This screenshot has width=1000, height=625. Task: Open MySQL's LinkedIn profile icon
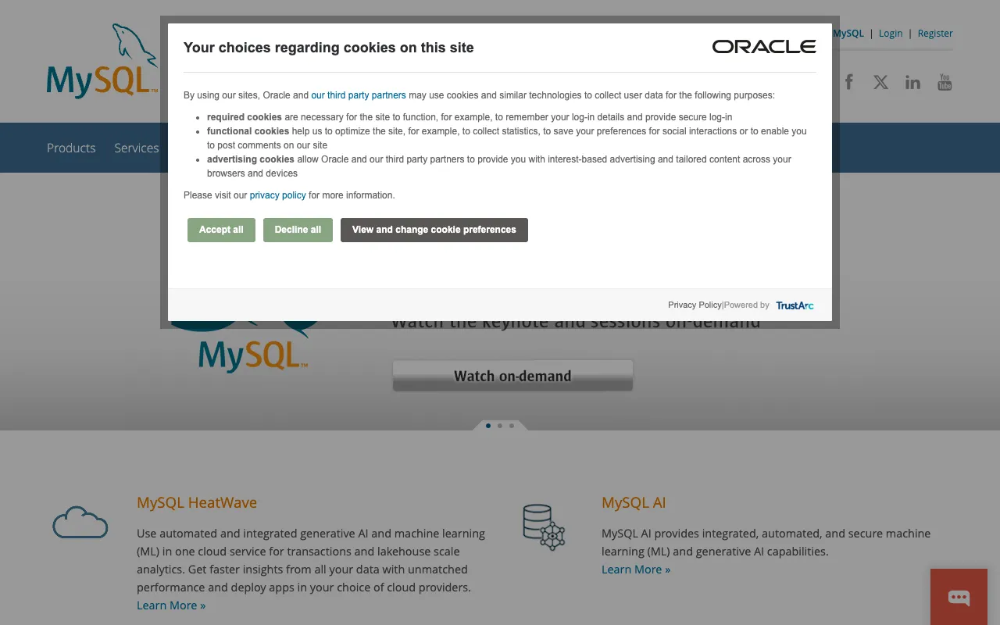912,81
